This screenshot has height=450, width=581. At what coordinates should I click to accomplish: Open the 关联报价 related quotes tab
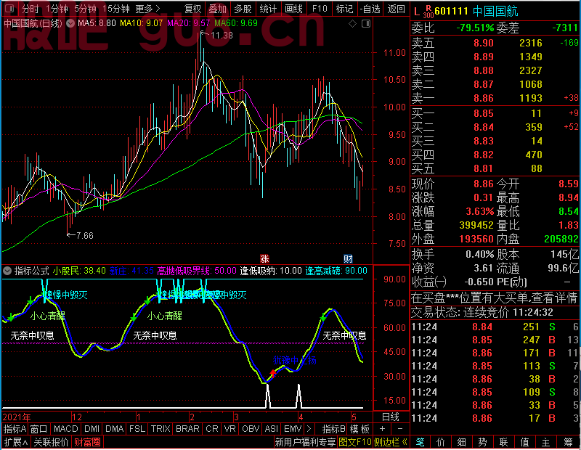(51, 442)
